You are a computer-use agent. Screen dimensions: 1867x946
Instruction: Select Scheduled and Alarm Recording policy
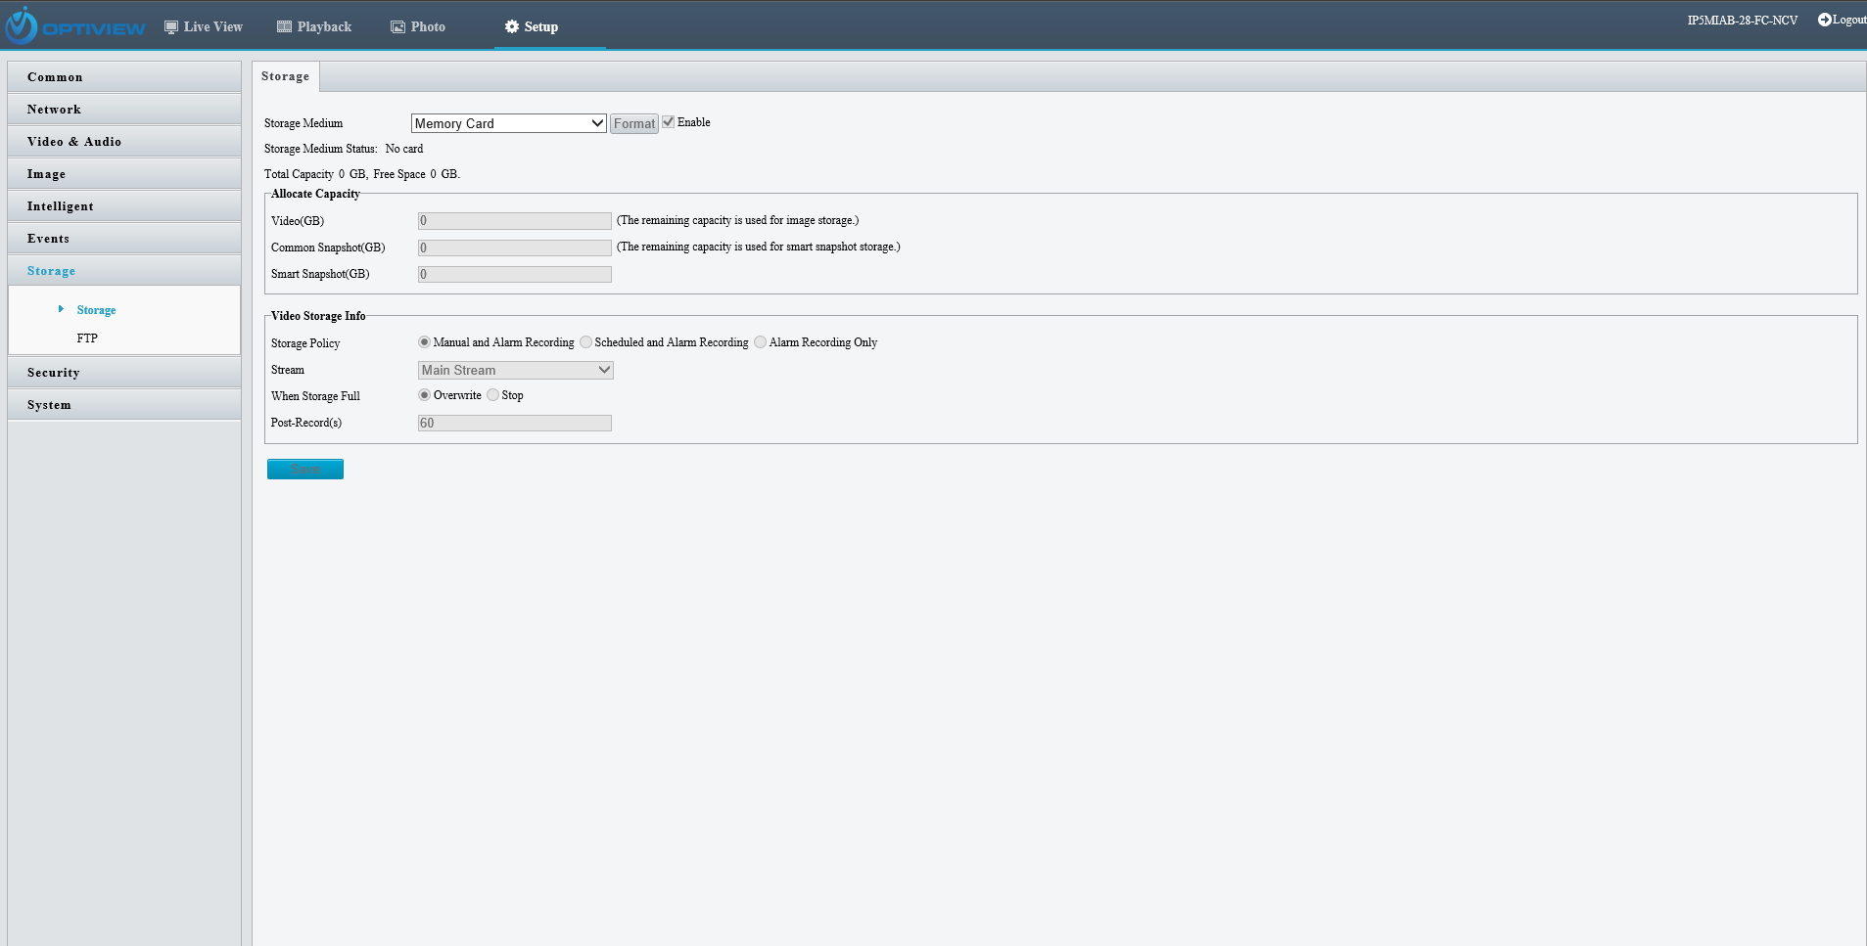coord(586,342)
